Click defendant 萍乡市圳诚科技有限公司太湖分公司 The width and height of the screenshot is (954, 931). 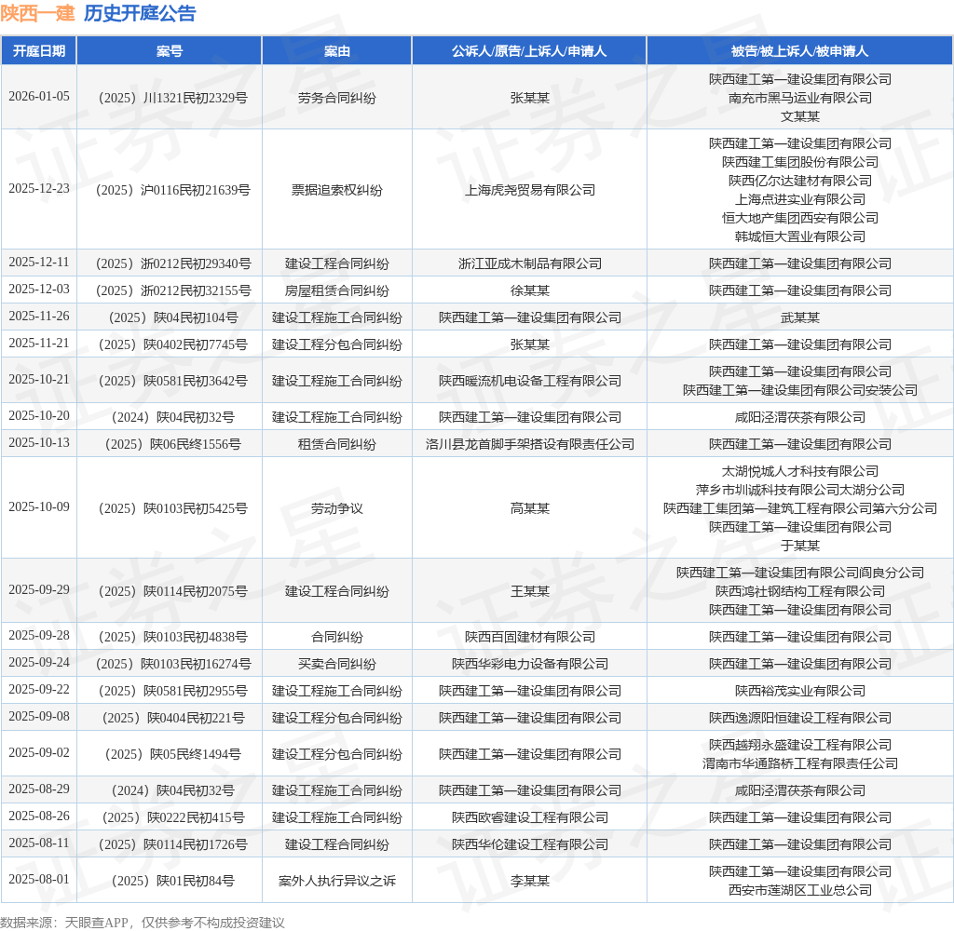[x=800, y=490]
